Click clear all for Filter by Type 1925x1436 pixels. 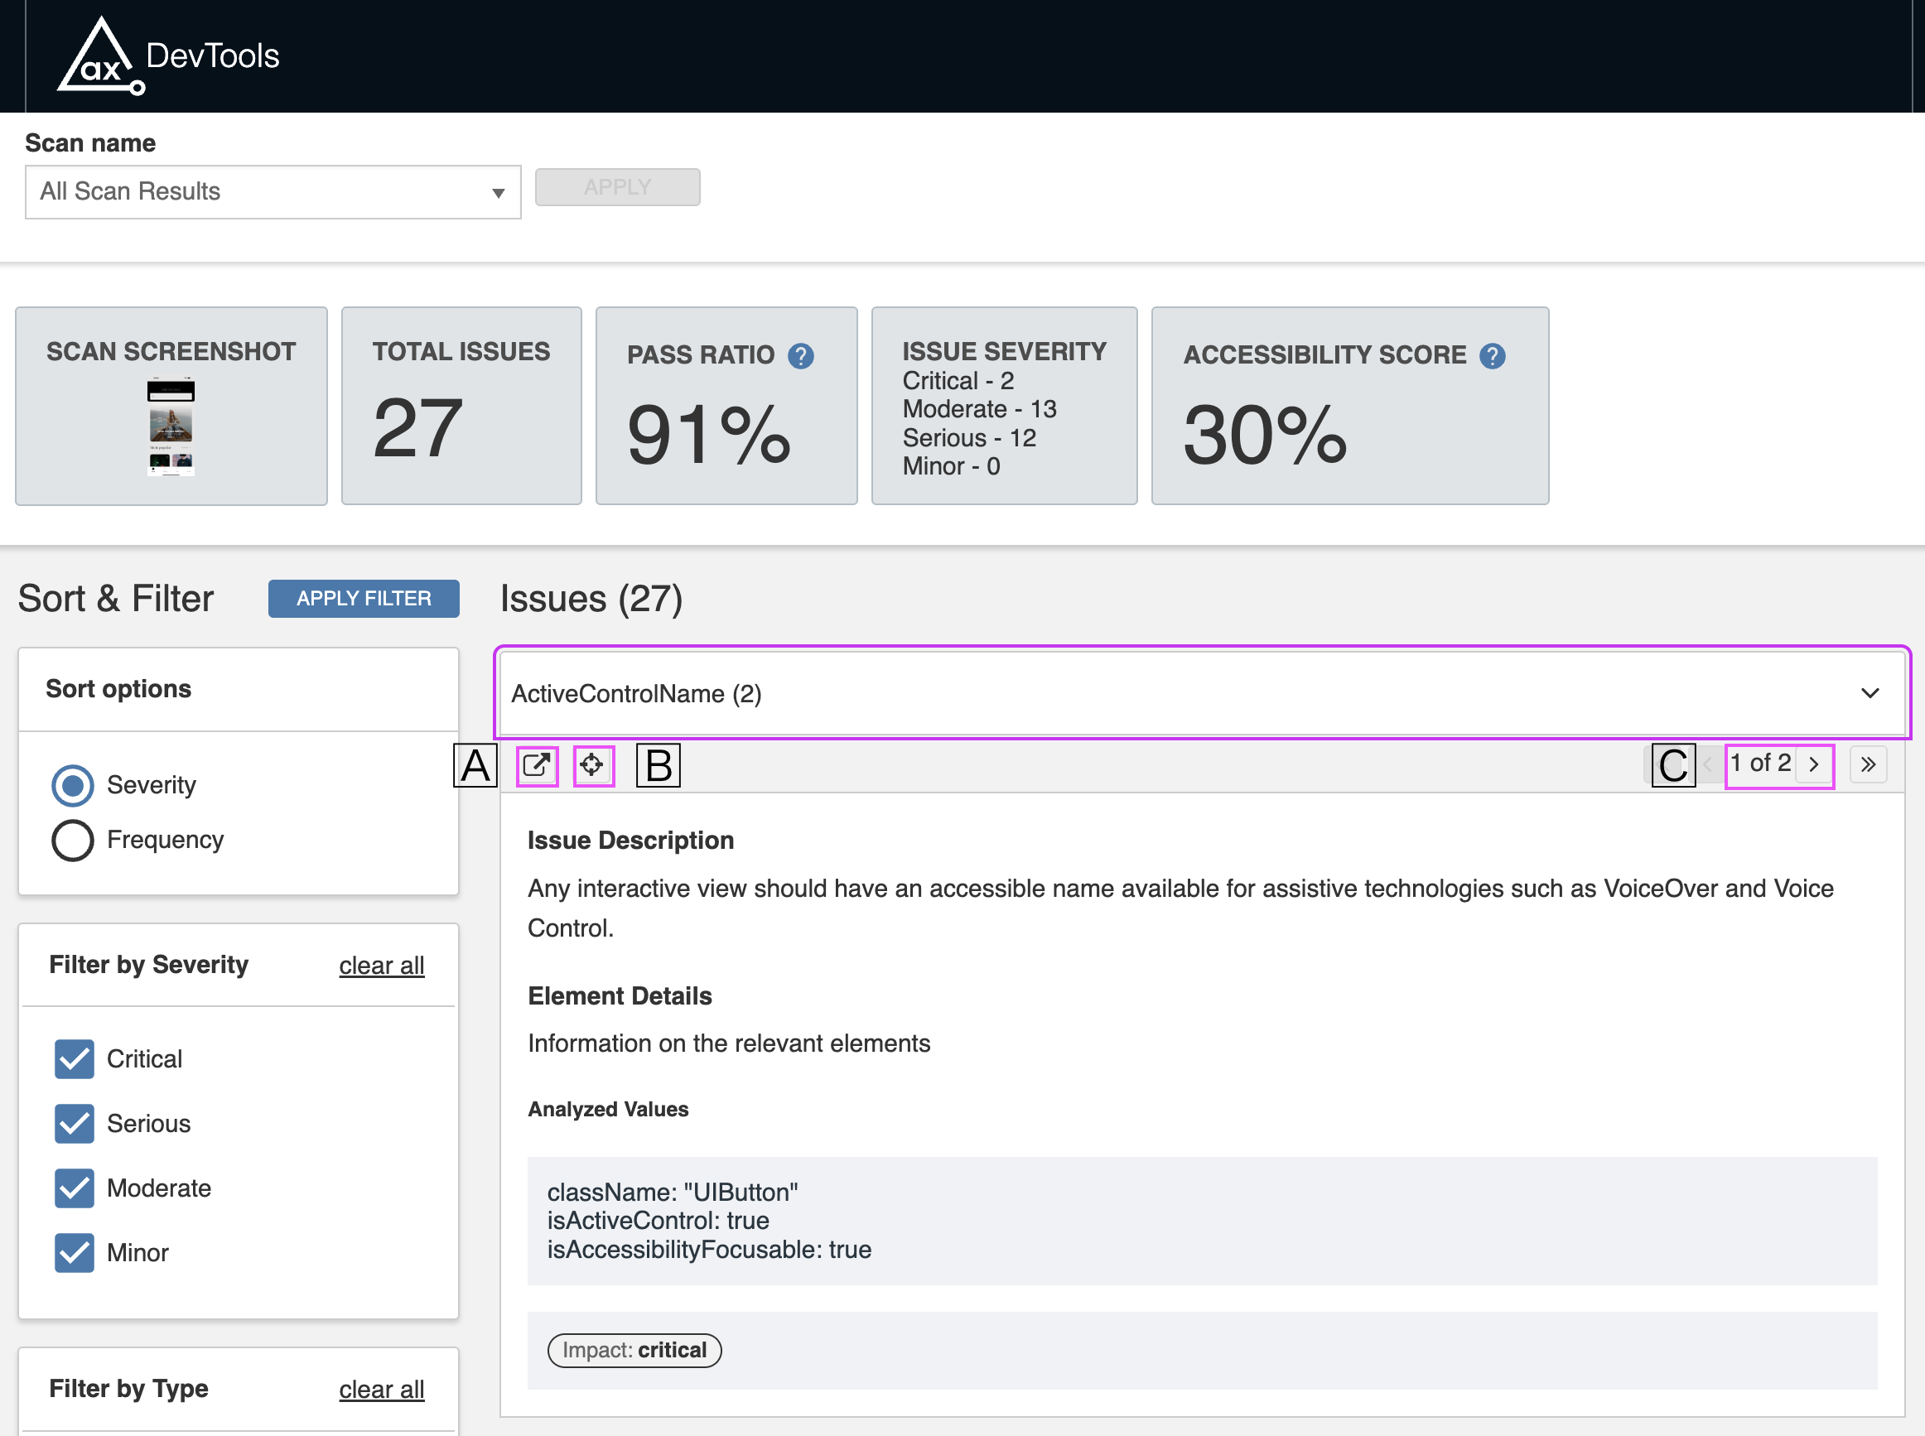click(x=382, y=1389)
